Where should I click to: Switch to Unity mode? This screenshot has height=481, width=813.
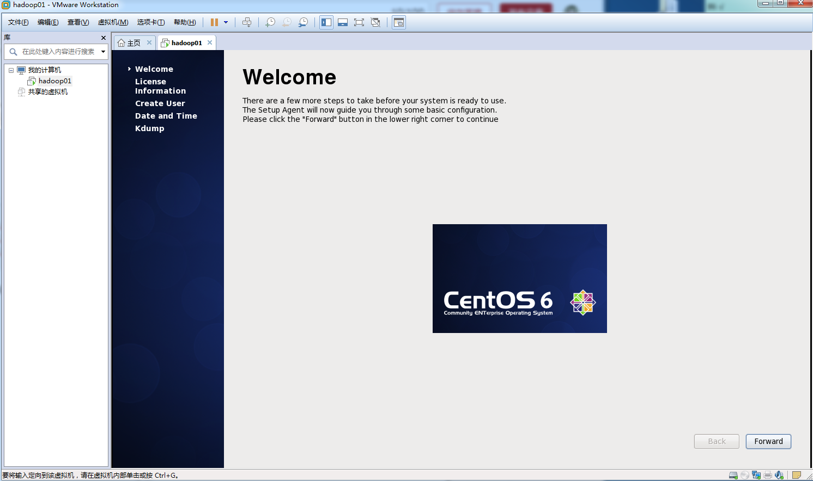(x=375, y=22)
